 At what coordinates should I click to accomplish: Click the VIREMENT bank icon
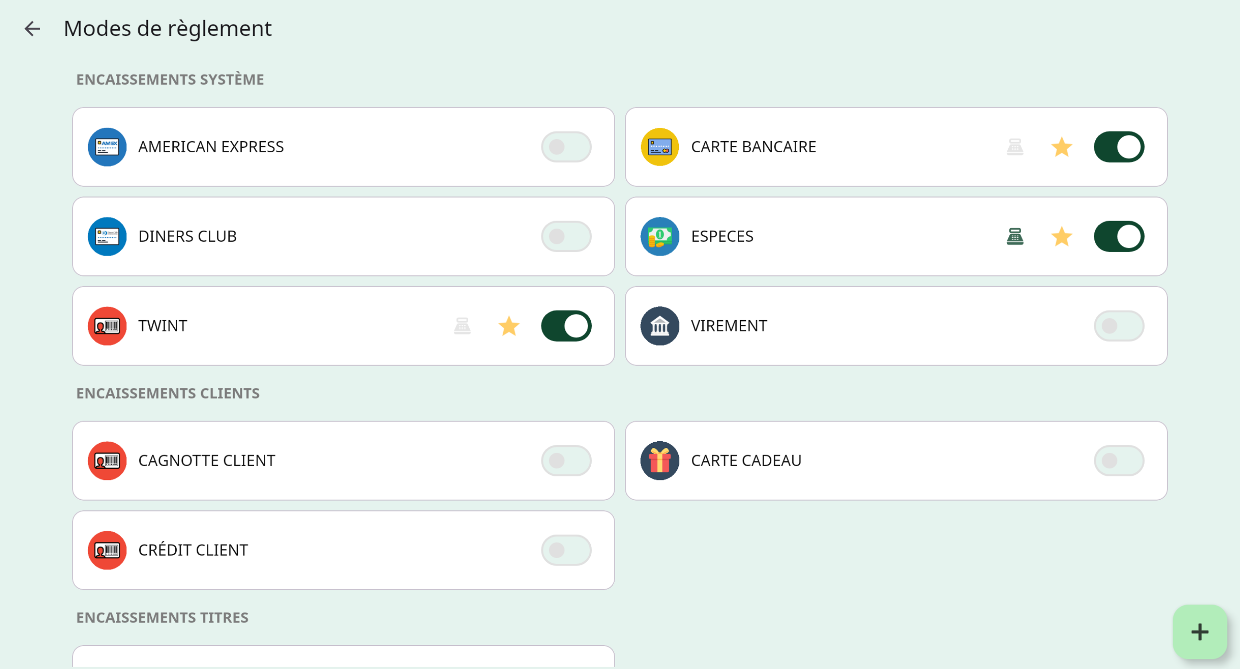[659, 326]
